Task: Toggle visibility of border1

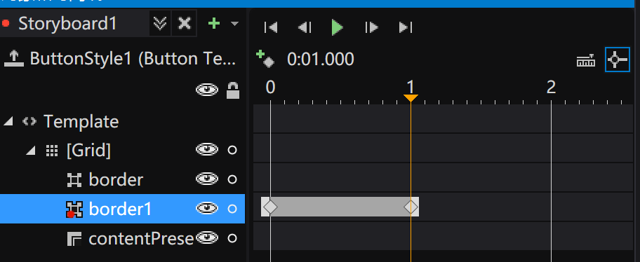Action: coord(207,209)
